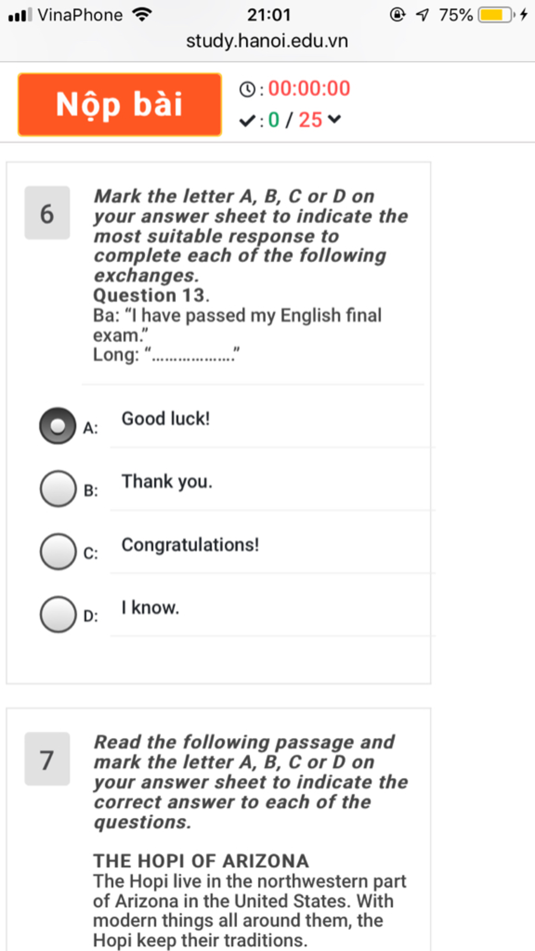Expand the 0 / 25 question list chevron
This screenshot has height=951, width=535.
[334, 120]
